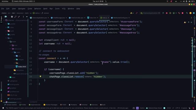Image resolution: width=196 pixels, height=110 pixels.
Task: Expand the test folder in project tree
Action: [8, 77]
